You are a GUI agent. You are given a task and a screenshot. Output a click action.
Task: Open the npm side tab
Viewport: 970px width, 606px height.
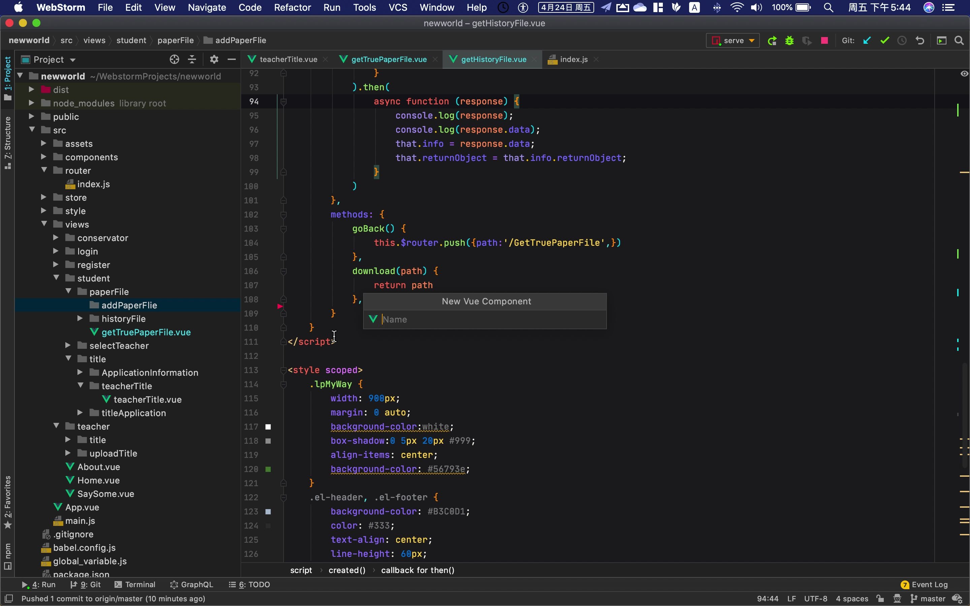(x=8, y=556)
